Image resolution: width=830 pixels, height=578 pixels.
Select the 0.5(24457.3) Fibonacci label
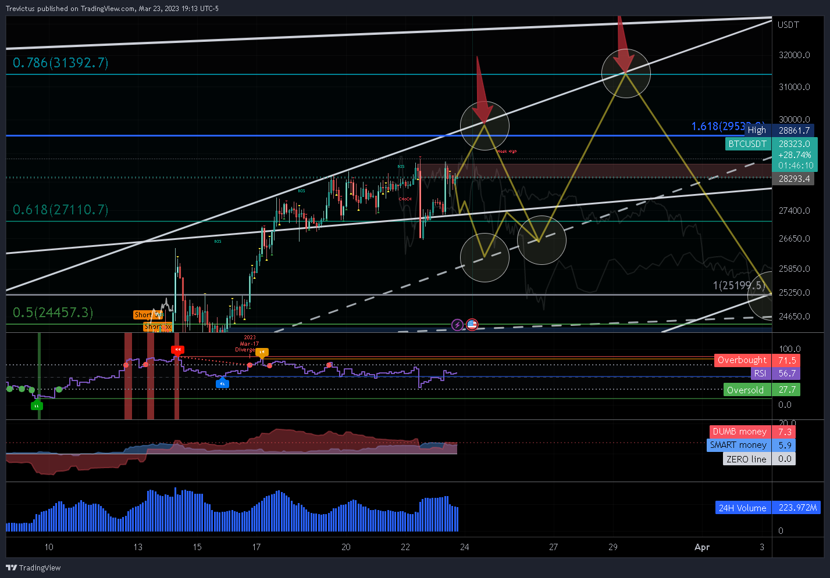(x=53, y=313)
